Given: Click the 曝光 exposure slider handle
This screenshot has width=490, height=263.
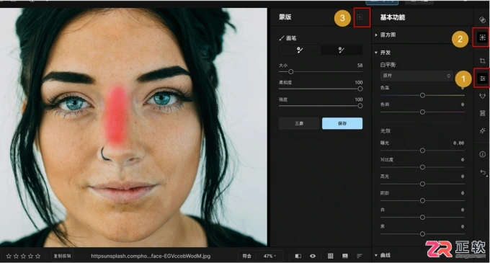Looking at the screenshot, I should (422, 151).
